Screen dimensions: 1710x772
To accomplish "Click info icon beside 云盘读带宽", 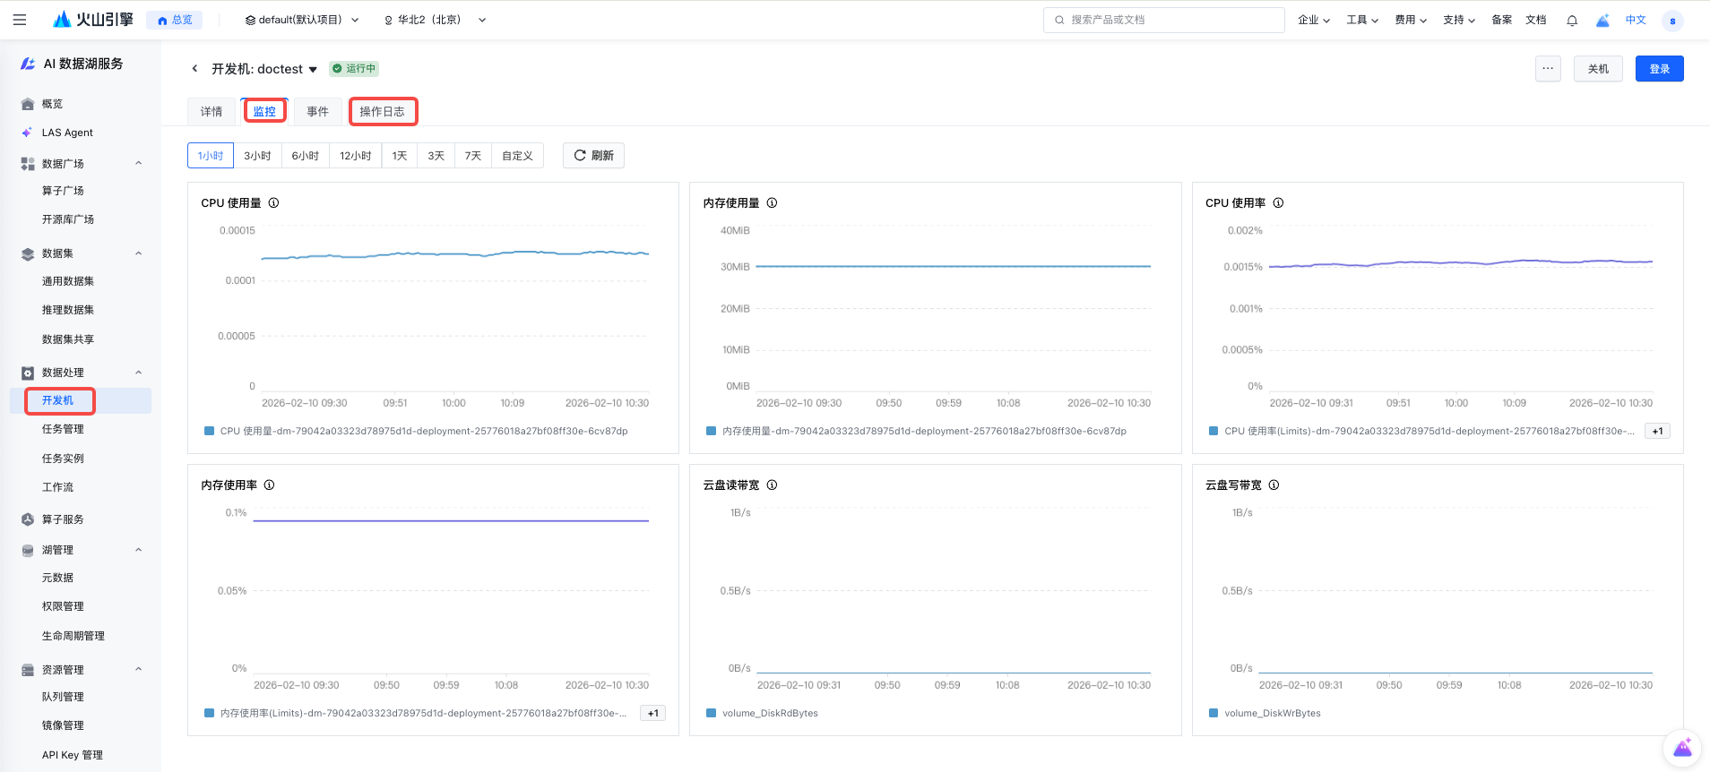I will pos(772,485).
